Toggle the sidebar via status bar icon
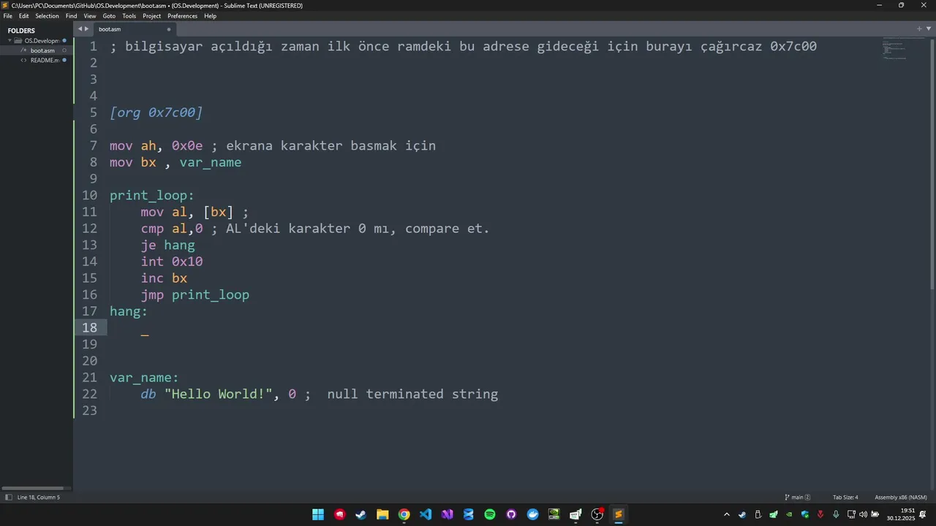 coord(8,498)
